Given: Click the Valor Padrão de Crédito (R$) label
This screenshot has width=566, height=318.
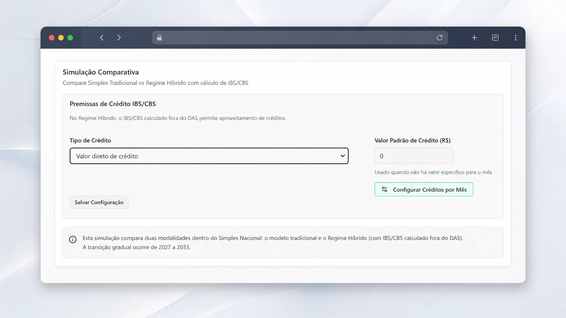Looking at the screenshot, I should (x=413, y=140).
